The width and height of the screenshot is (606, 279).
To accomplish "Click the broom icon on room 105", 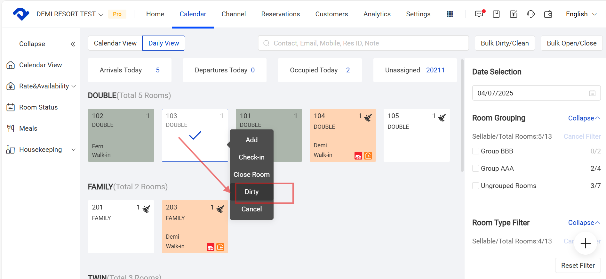I will click(442, 118).
